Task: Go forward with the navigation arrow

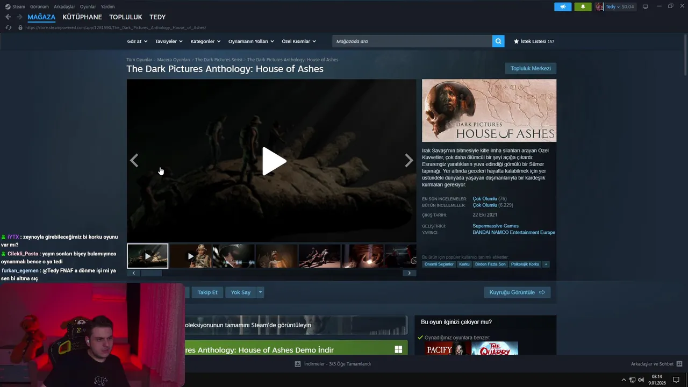Action: tap(19, 17)
